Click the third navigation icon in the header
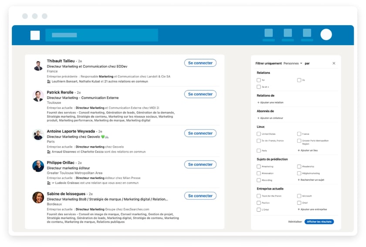Image resolution: width=366 pixels, height=247 pixels. click(307, 33)
